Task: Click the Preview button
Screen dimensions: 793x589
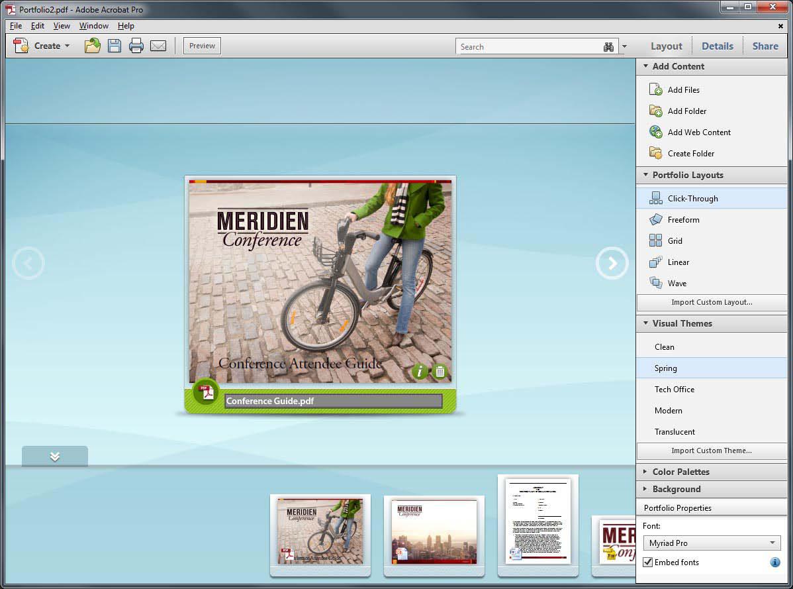Action: click(202, 46)
